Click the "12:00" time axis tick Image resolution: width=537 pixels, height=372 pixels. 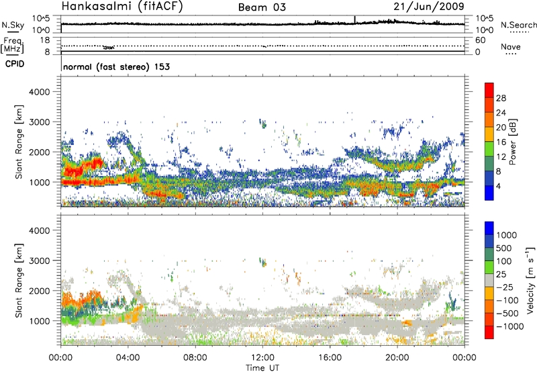262,358
